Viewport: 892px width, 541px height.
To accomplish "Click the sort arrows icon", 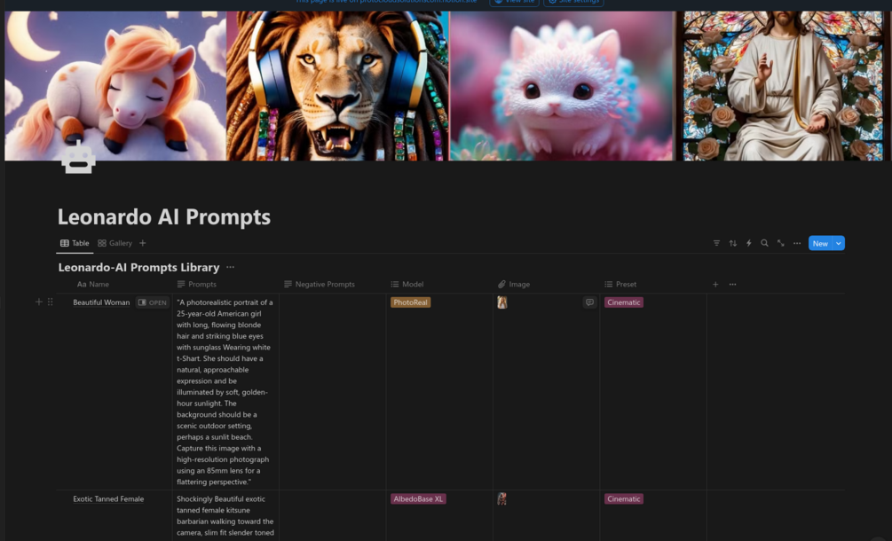I will (733, 243).
